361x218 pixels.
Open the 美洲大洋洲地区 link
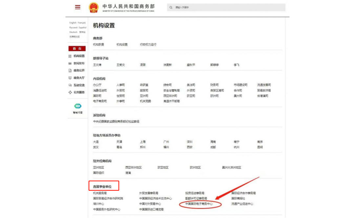(x=231, y=167)
